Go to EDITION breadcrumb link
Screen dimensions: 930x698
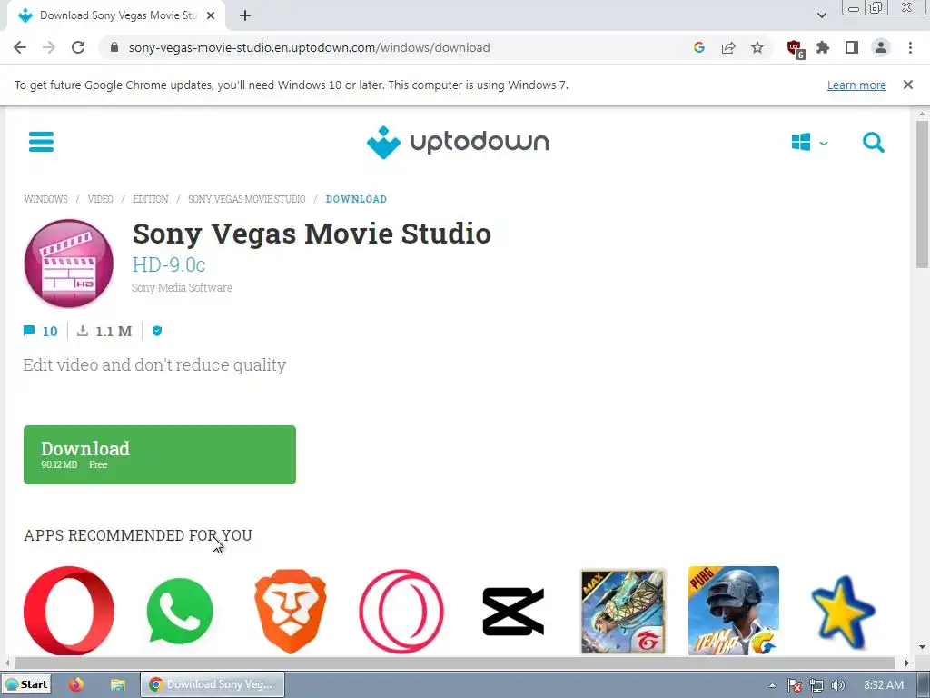coord(151,199)
